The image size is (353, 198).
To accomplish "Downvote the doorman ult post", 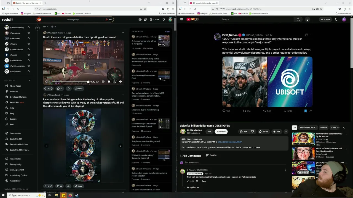I will (x=52, y=89).
